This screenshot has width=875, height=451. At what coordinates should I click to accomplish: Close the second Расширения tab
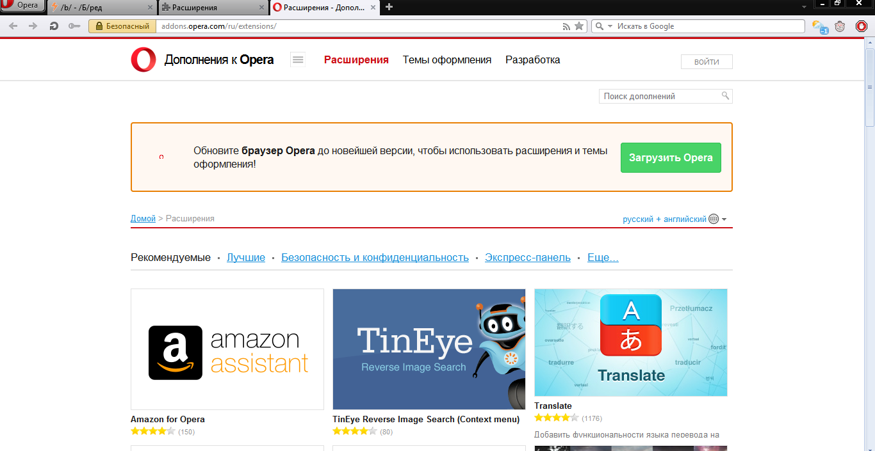[x=261, y=8]
